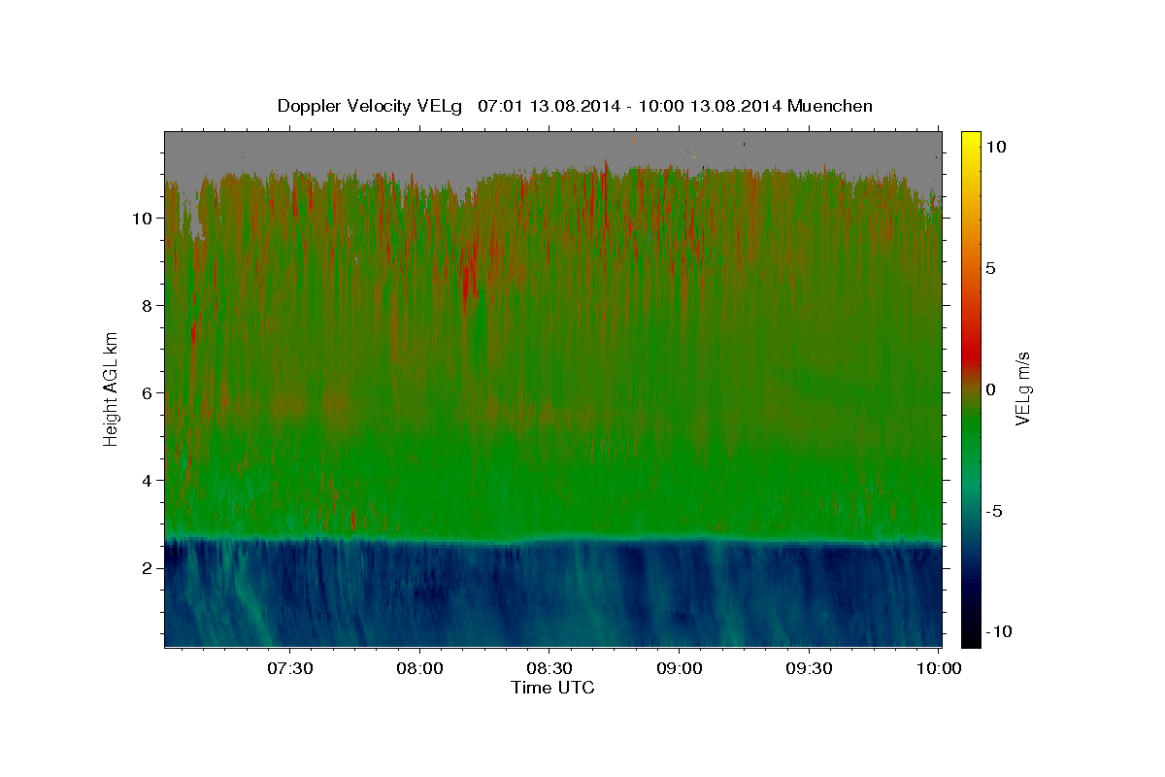Select the 'Muenchen' location text in title

point(830,106)
